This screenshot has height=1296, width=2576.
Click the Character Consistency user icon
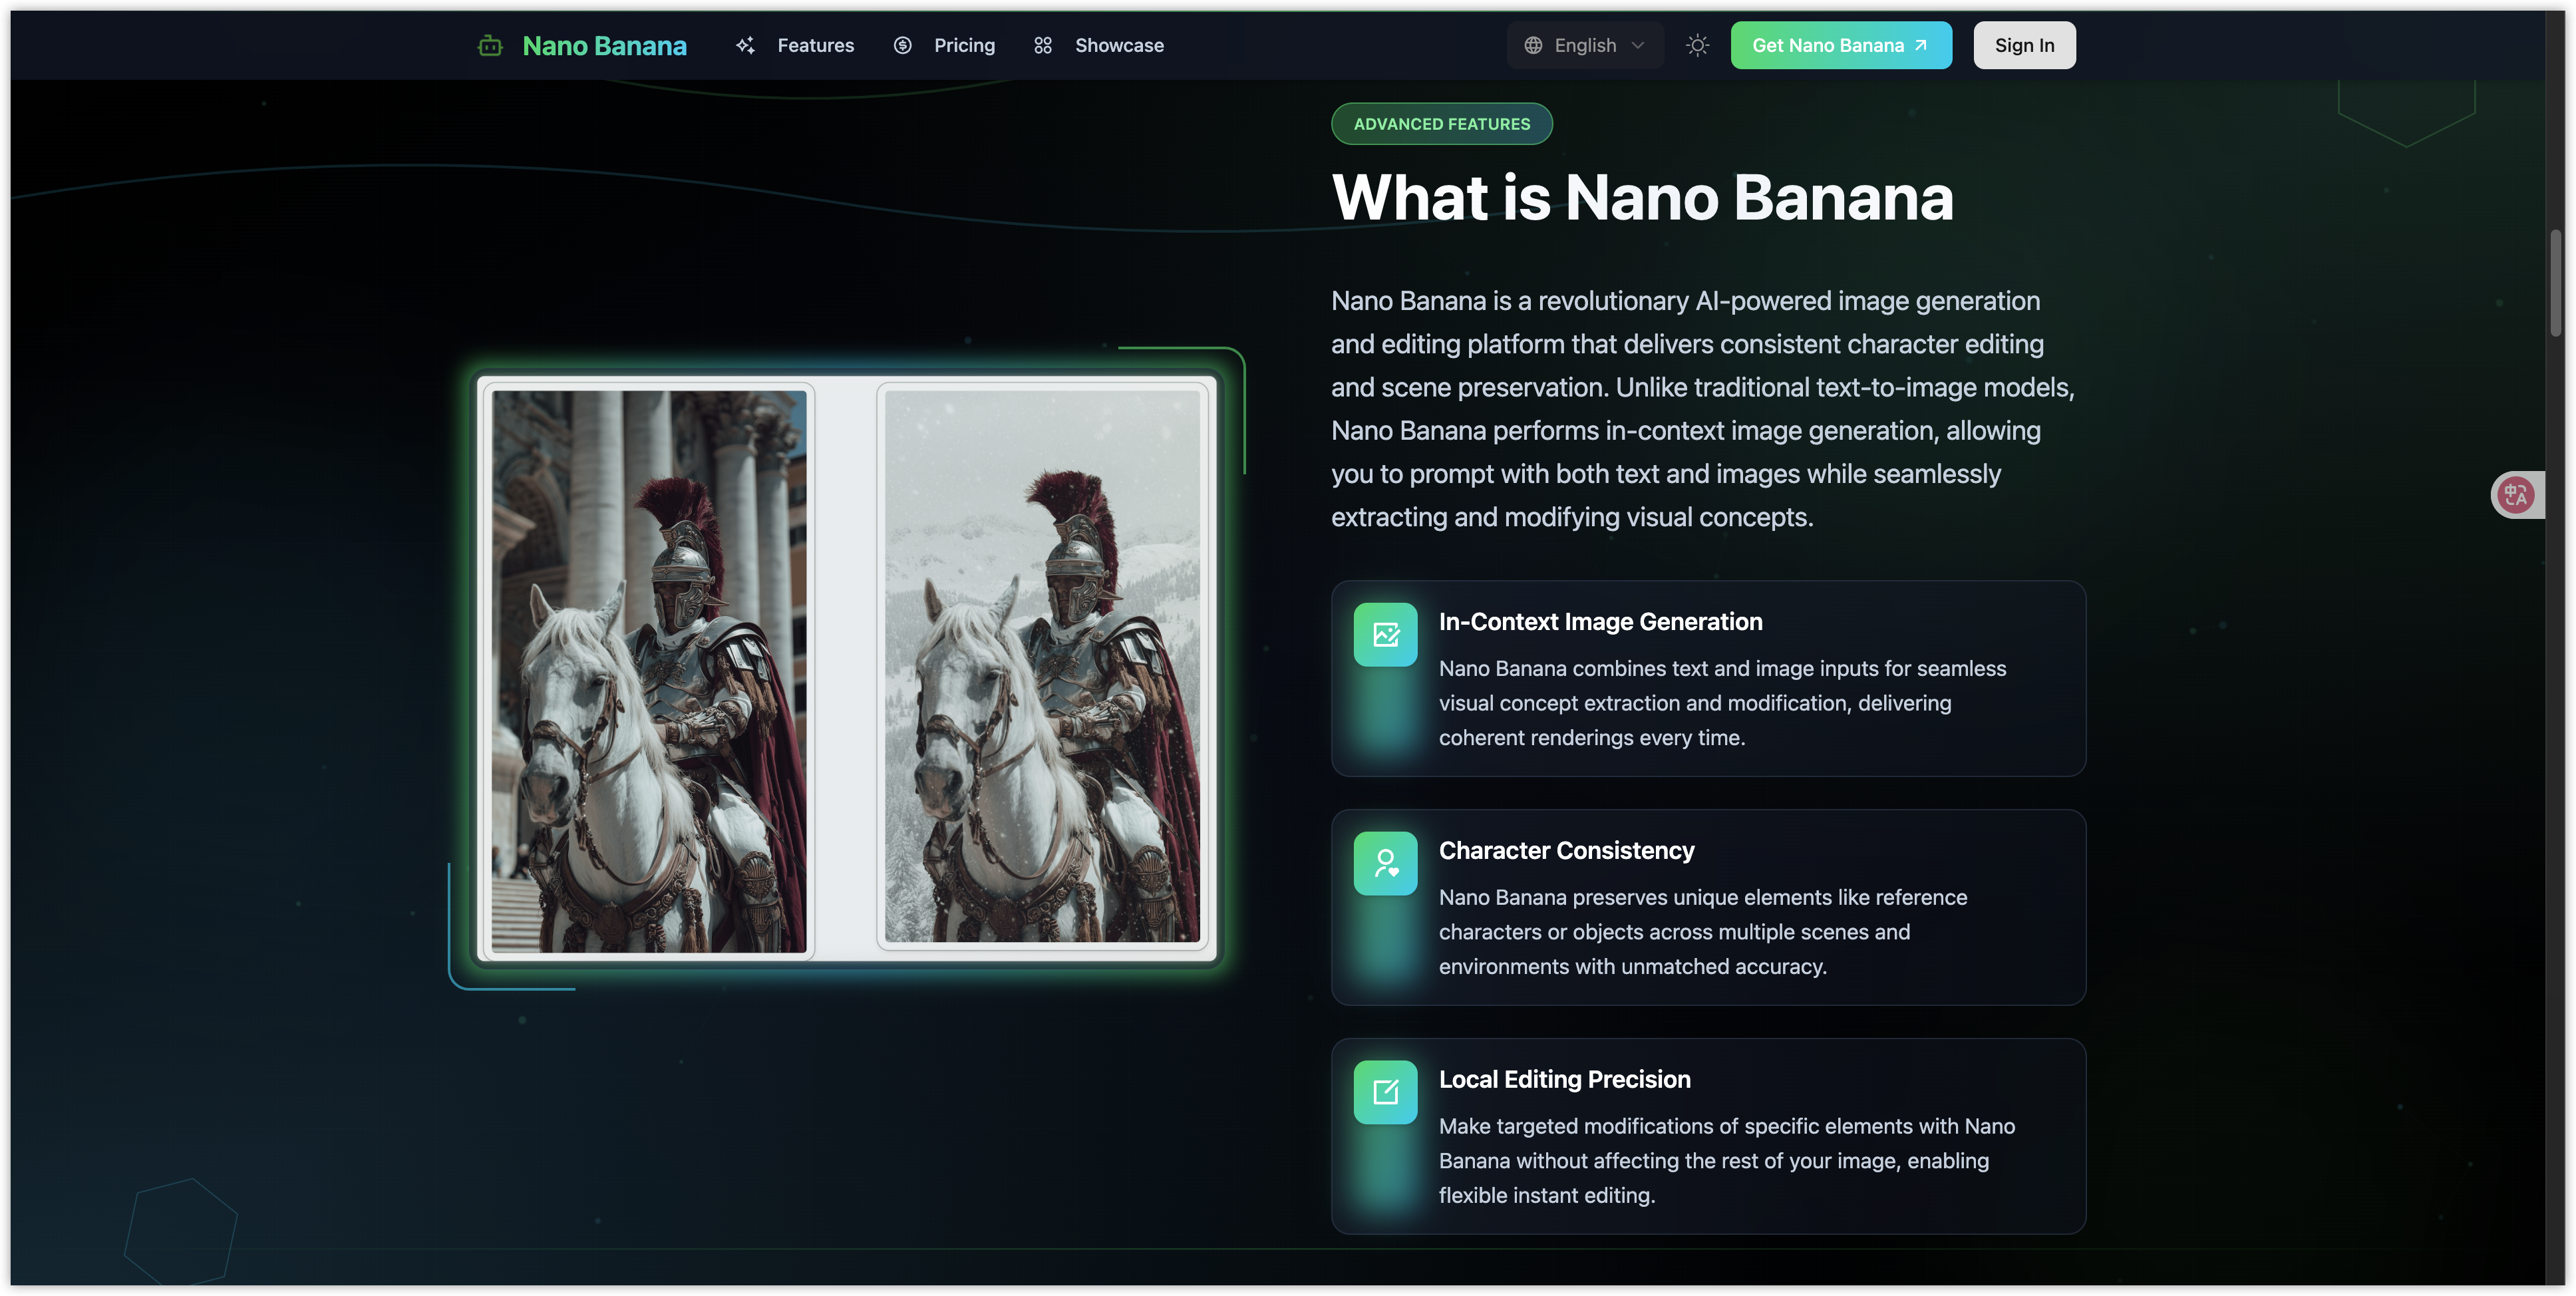[1385, 864]
